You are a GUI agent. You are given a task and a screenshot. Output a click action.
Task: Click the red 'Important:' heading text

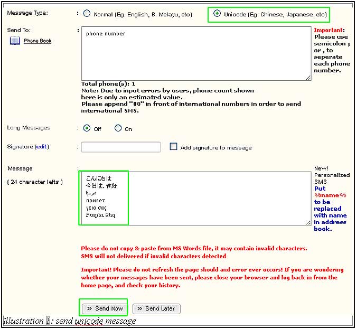coord(329,30)
